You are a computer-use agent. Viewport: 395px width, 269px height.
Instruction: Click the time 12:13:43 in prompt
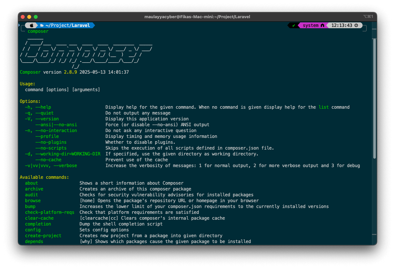(342, 25)
